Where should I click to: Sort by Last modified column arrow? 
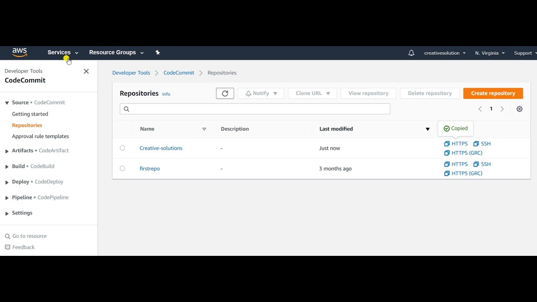click(428, 129)
